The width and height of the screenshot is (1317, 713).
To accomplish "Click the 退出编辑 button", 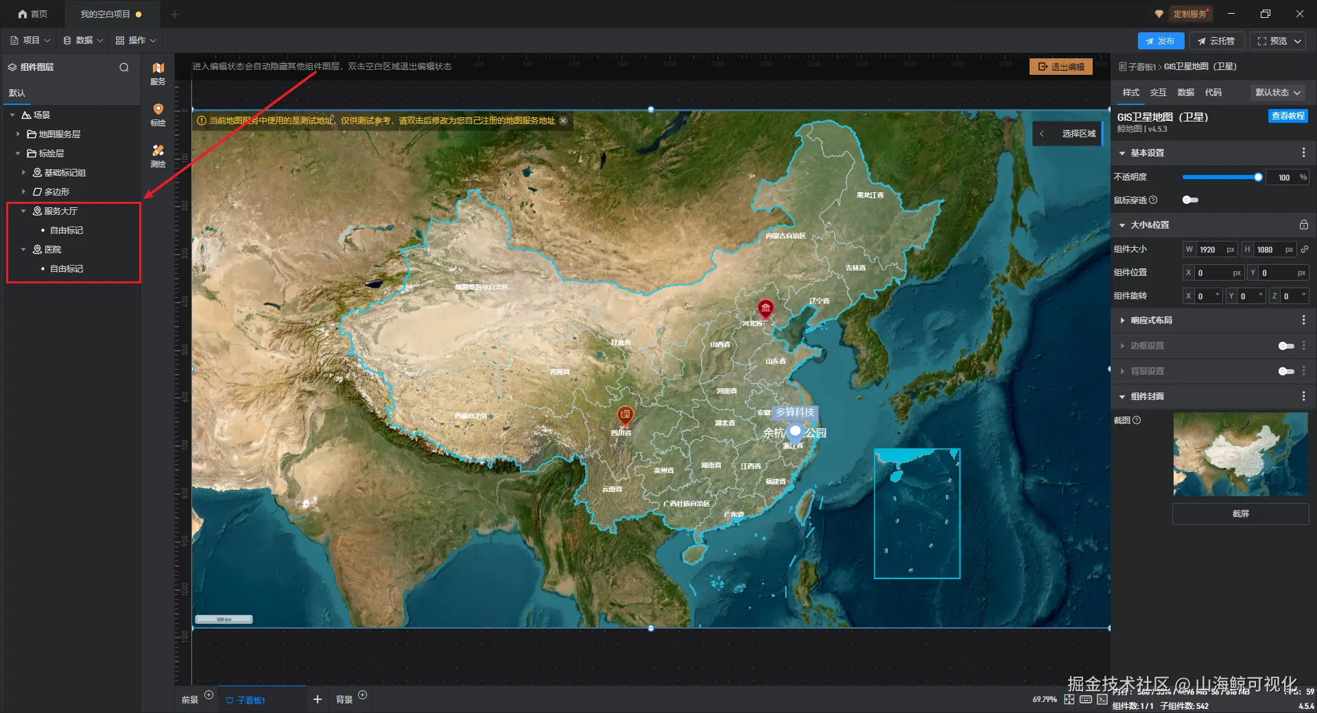I will pos(1061,67).
